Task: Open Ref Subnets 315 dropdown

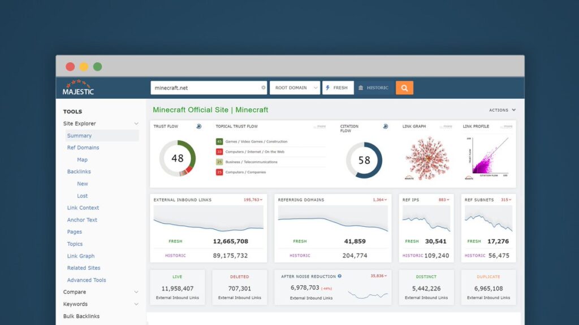Action: click(x=506, y=200)
